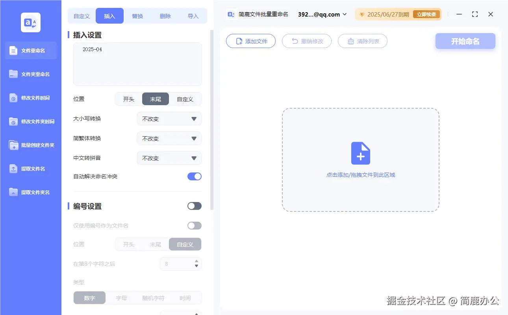
Task: Open 修改文件夹时间 in the sidebar
Action: (31, 121)
